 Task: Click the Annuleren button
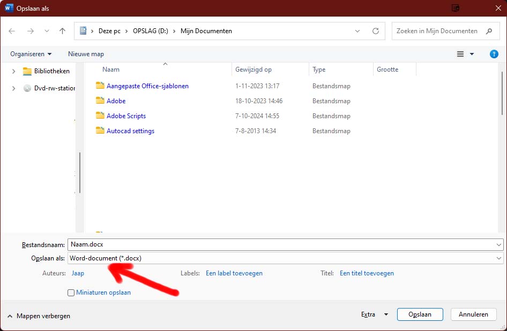(473, 314)
